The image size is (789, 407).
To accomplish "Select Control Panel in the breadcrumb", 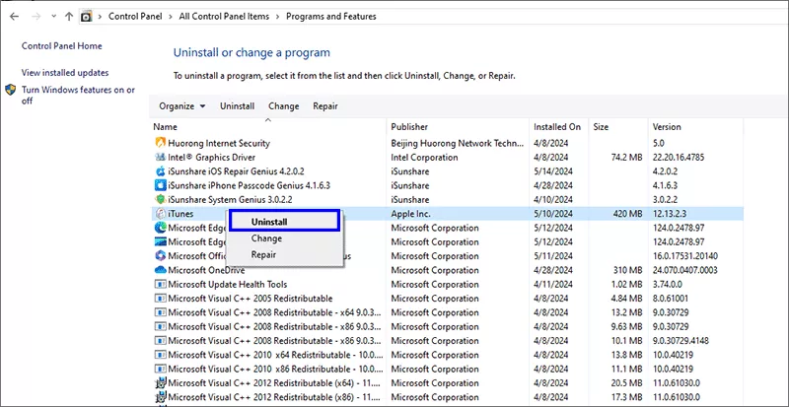I will tap(135, 16).
